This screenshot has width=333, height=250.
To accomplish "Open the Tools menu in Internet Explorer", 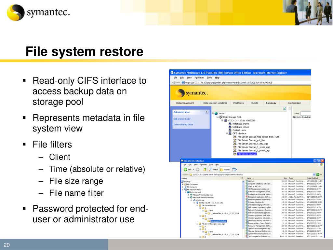I will [x=209, y=77].
